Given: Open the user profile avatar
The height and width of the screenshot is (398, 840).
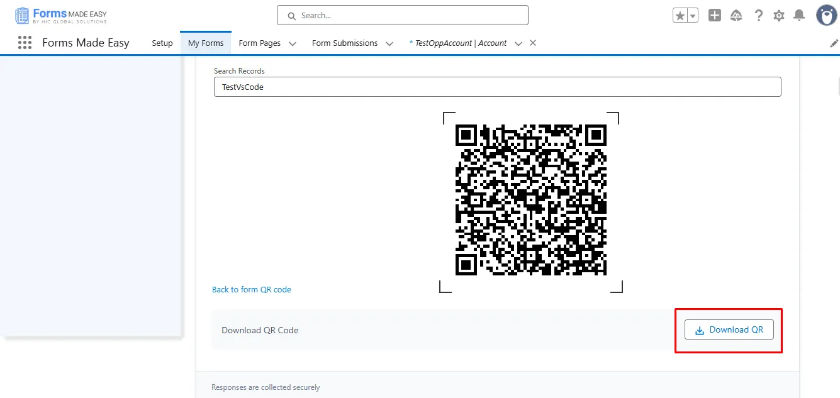Looking at the screenshot, I should click(x=826, y=16).
